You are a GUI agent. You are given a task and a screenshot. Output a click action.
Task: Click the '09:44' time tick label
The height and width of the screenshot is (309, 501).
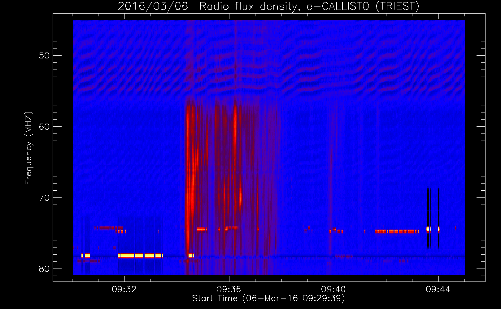pos(438,289)
